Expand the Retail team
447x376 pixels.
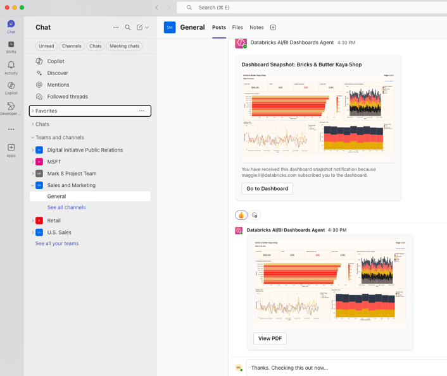tap(32, 221)
